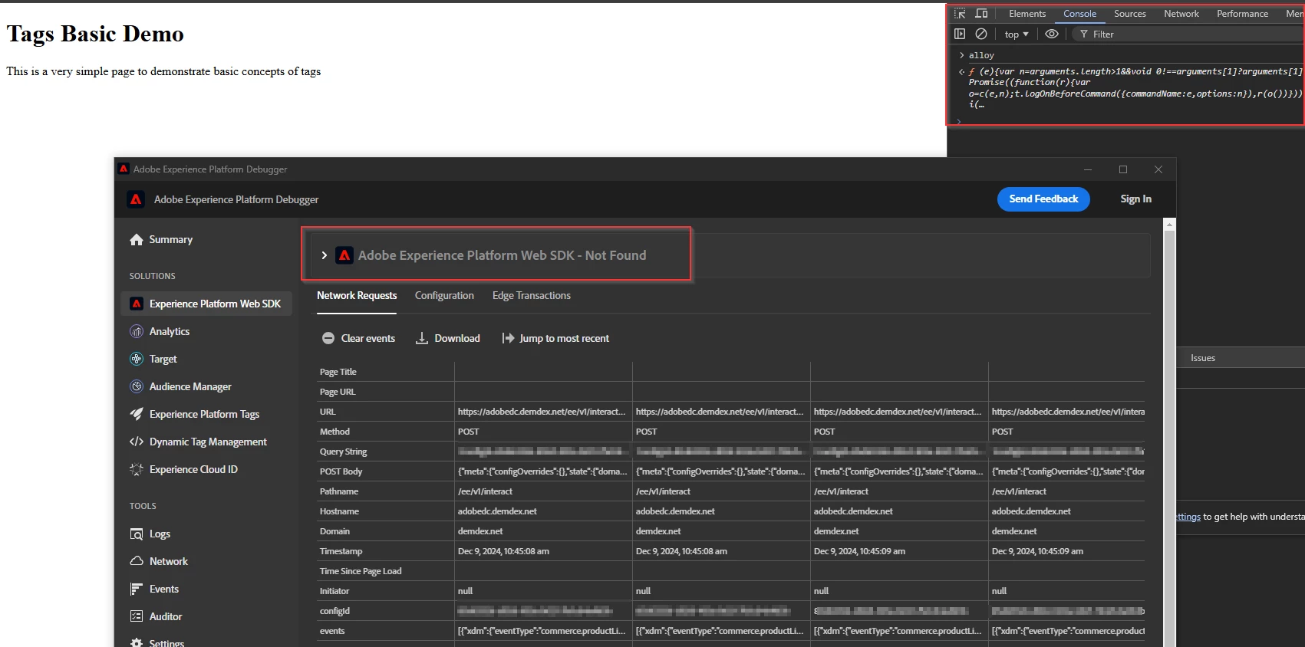Click the Pathname row label

coord(339,491)
